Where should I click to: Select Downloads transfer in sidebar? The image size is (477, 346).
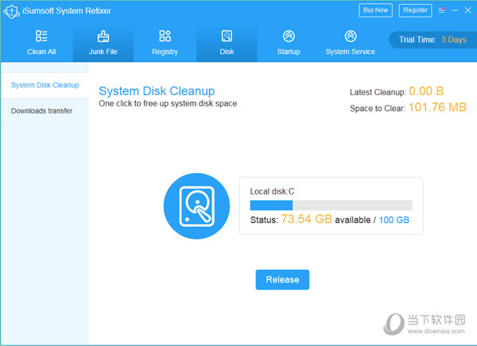pyautogui.click(x=45, y=111)
